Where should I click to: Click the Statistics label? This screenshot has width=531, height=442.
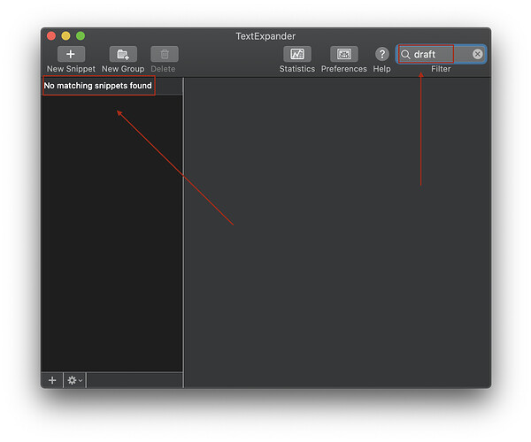coord(297,69)
